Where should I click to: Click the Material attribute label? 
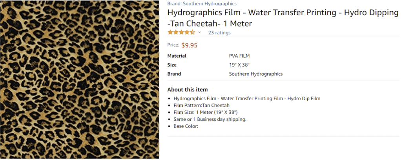click(177, 56)
